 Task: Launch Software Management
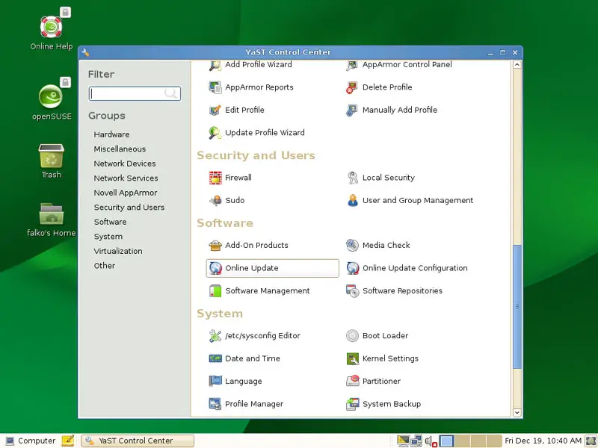259,291
